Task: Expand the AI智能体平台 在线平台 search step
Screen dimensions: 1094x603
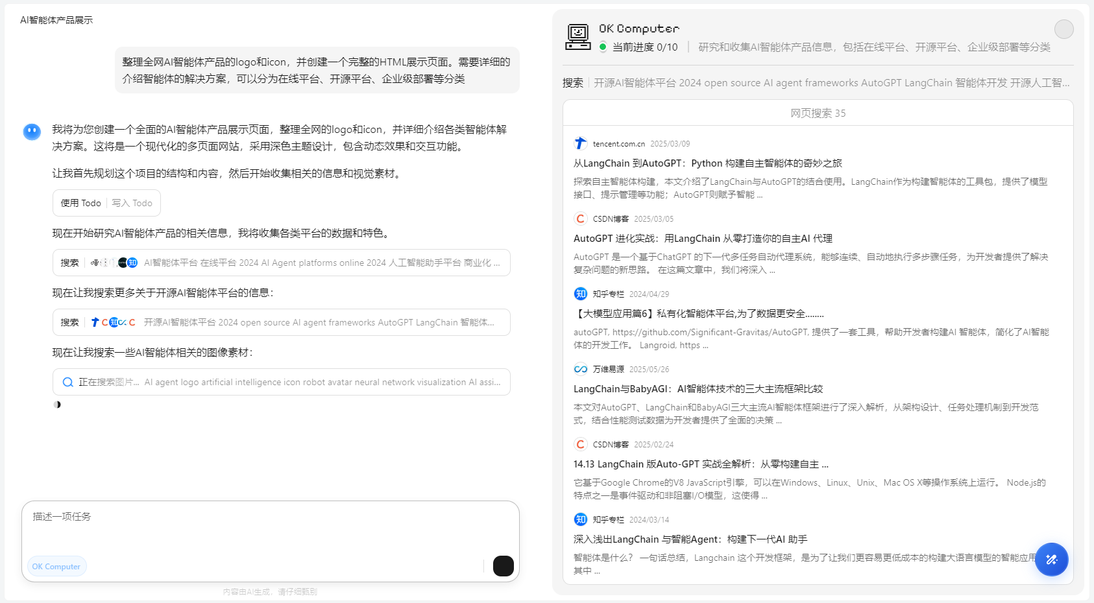Action: point(281,263)
